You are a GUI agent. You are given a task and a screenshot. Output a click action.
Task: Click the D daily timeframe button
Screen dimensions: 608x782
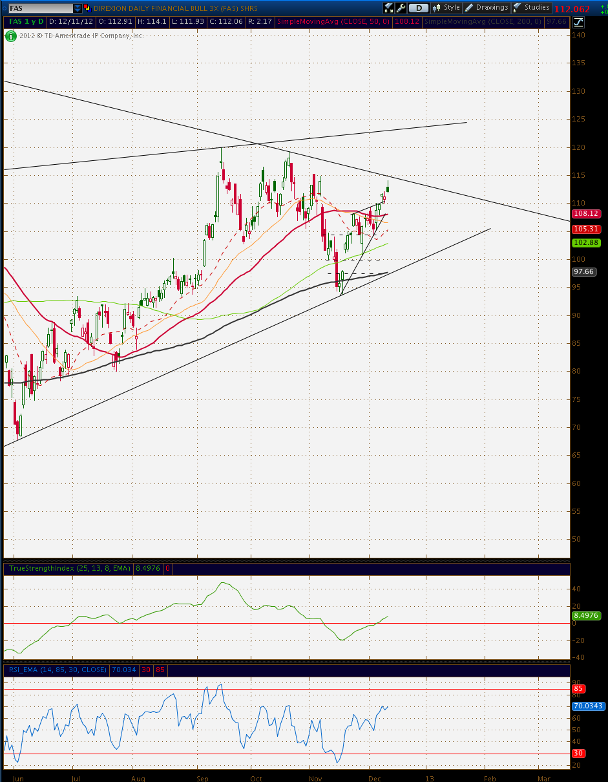419,8
